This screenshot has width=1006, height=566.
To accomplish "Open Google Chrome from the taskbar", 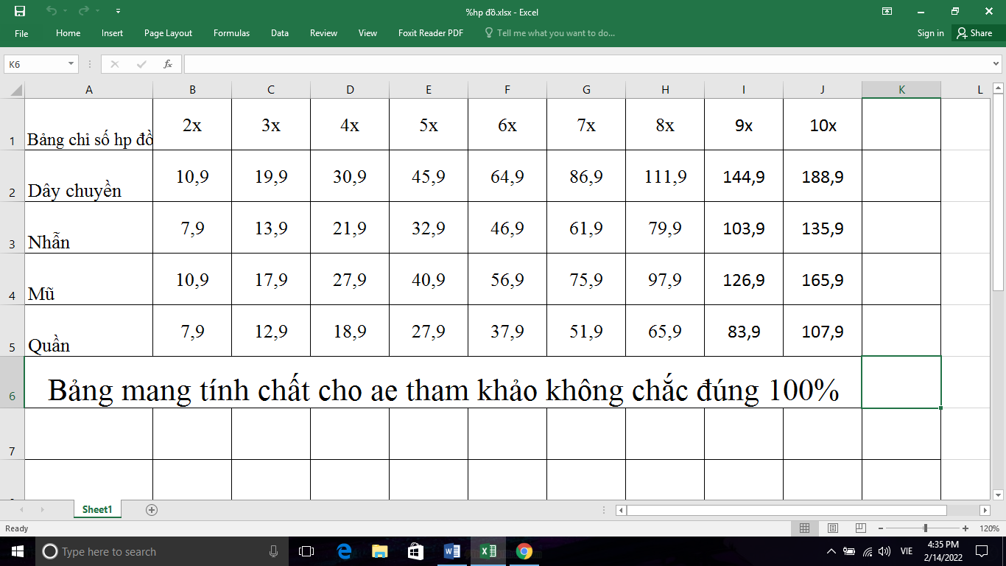I will point(524,551).
